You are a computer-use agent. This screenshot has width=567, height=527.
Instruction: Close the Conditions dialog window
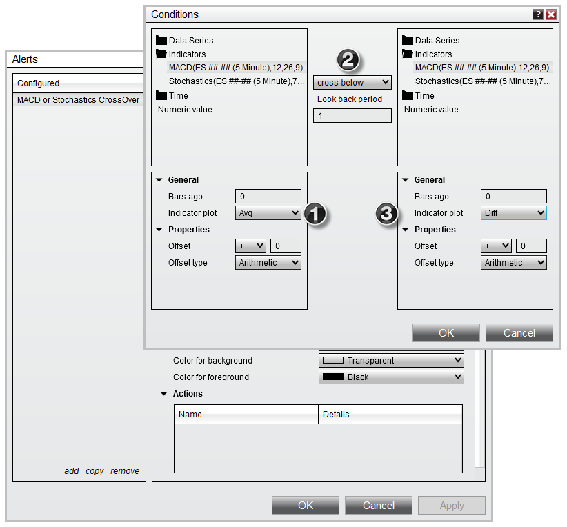550,14
